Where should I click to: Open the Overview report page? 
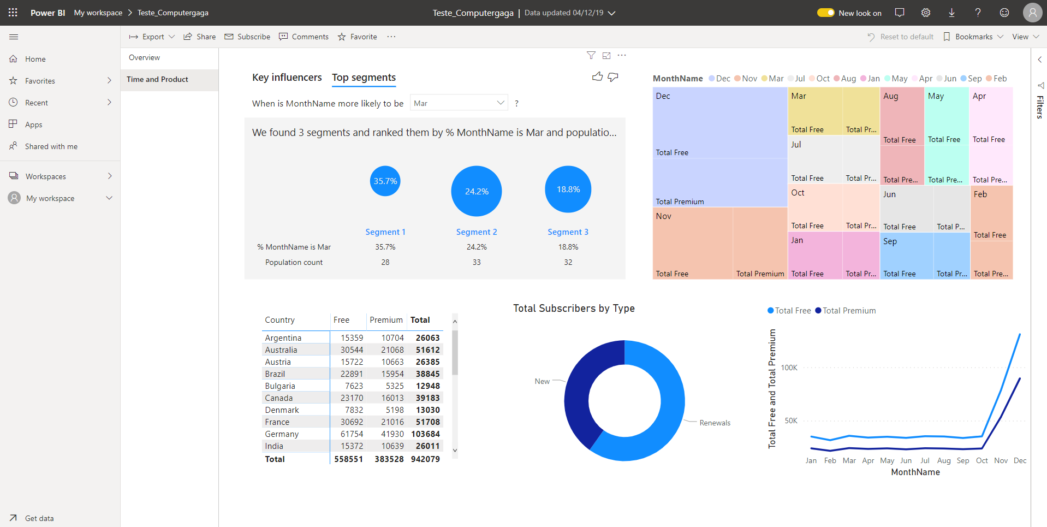pyautogui.click(x=145, y=57)
